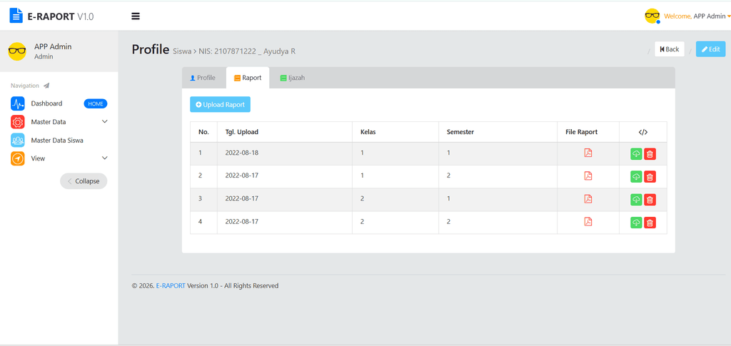Click the Back button

tap(670, 49)
